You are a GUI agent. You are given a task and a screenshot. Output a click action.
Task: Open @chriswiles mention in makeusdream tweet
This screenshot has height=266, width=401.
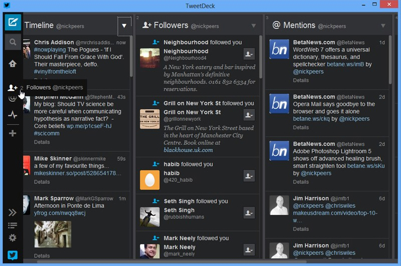(340, 206)
